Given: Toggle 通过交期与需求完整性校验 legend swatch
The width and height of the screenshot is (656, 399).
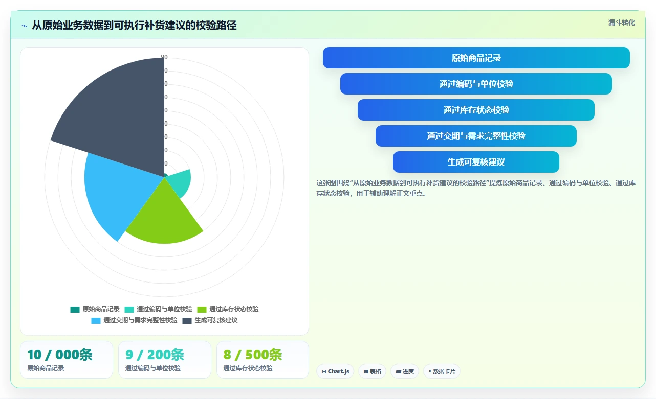Looking at the screenshot, I should click(x=96, y=320).
